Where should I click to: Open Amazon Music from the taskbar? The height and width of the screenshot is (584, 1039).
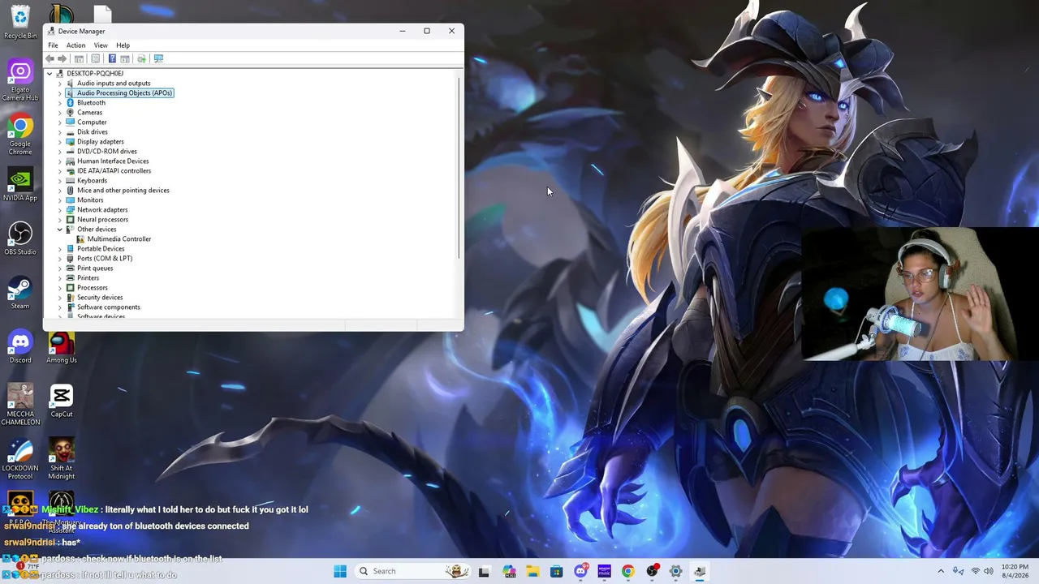point(604,571)
